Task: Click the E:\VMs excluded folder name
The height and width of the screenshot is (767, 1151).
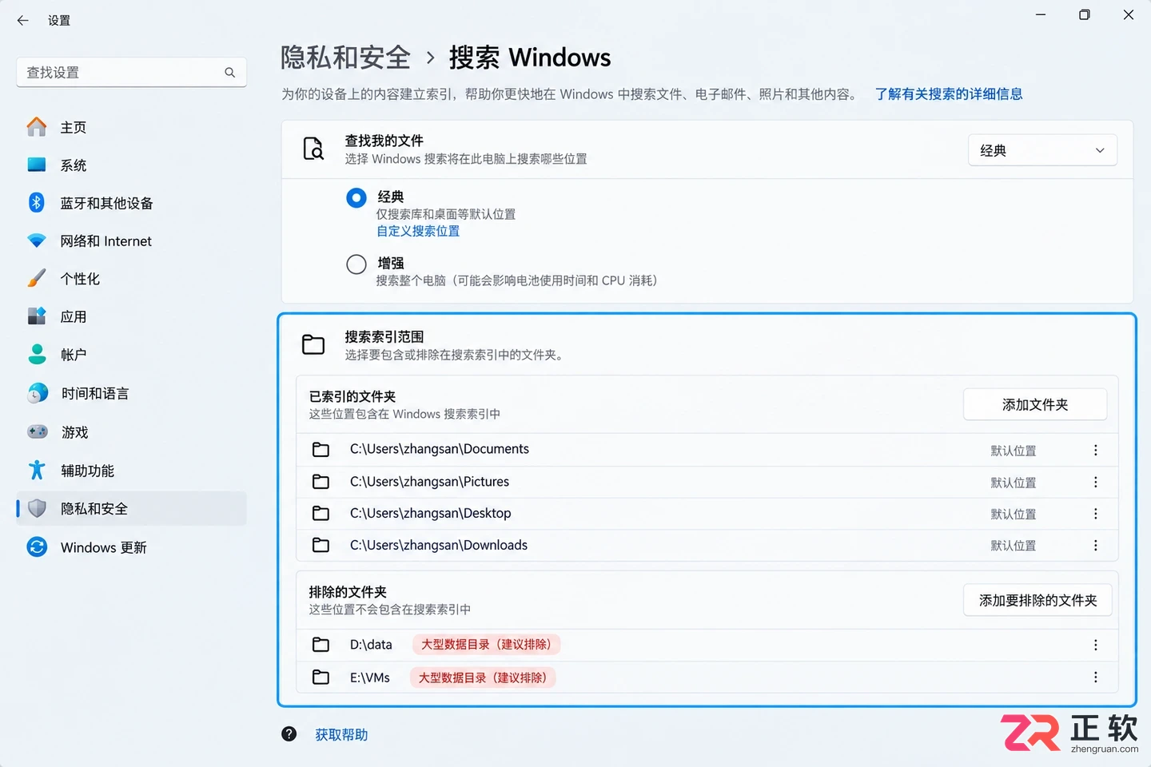Action: 370,678
